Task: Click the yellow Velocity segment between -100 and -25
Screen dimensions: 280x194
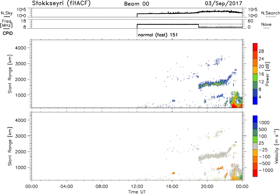Action: (255, 153)
